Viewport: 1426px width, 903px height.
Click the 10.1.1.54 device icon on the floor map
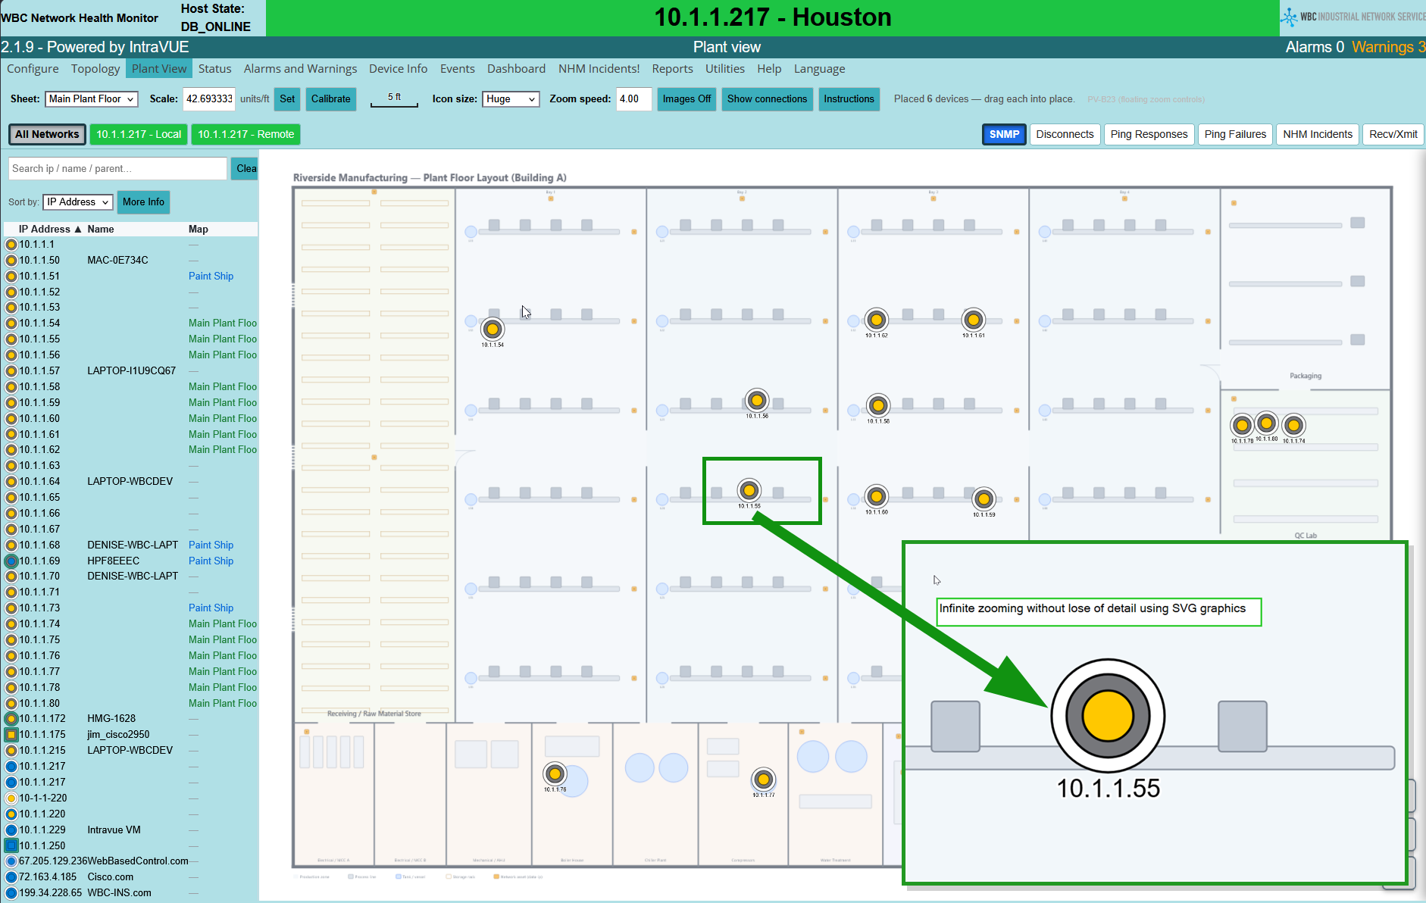point(493,330)
